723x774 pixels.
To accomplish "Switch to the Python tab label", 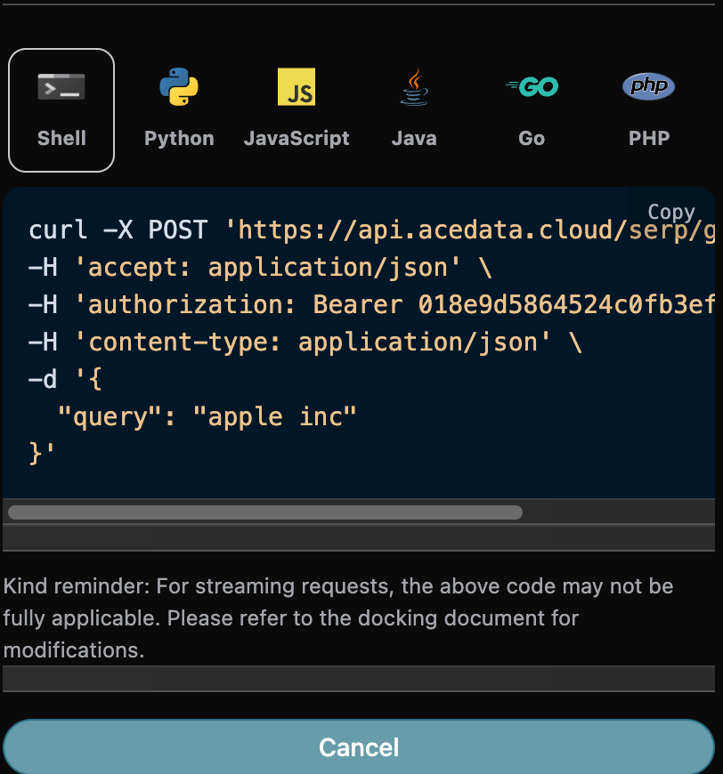I will coord(179,139).
